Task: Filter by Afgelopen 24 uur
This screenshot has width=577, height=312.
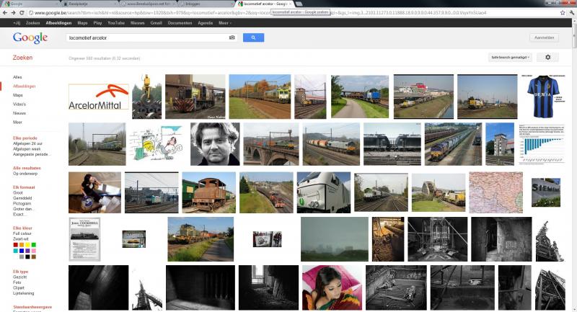Action: (27, 143)
